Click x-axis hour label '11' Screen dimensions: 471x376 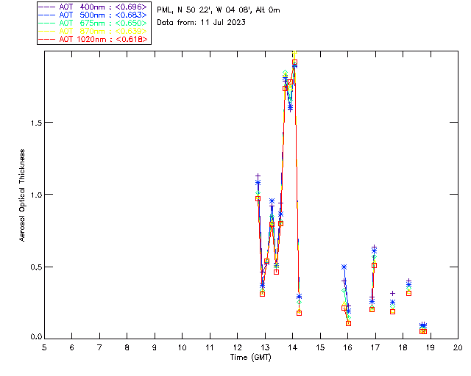point(210,347)
